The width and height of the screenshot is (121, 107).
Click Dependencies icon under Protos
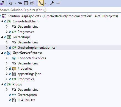click(14, 90)
